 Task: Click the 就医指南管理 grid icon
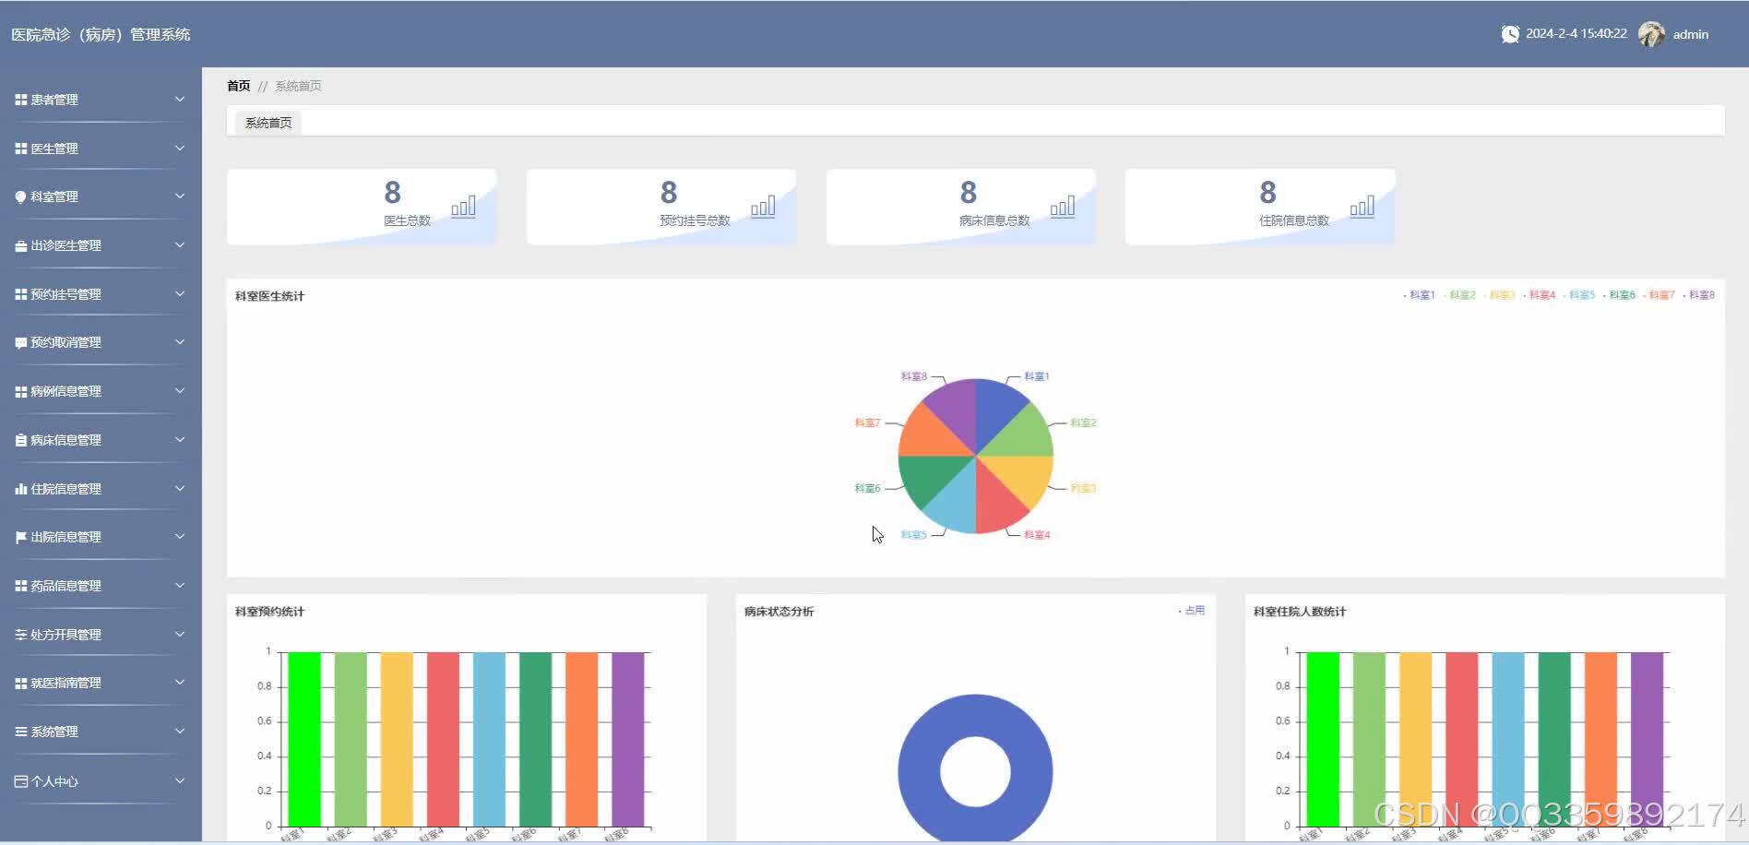point(20,683)
